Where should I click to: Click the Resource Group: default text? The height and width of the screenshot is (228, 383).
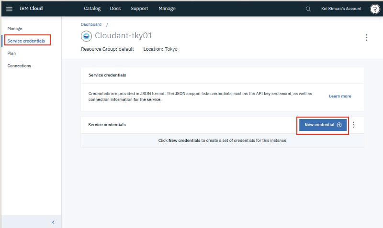pyautogui.click(x=107, y=49)
